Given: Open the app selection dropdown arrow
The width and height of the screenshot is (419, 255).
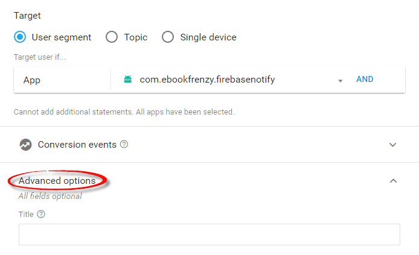Looking at the screenshot, I should pos(341,80).
